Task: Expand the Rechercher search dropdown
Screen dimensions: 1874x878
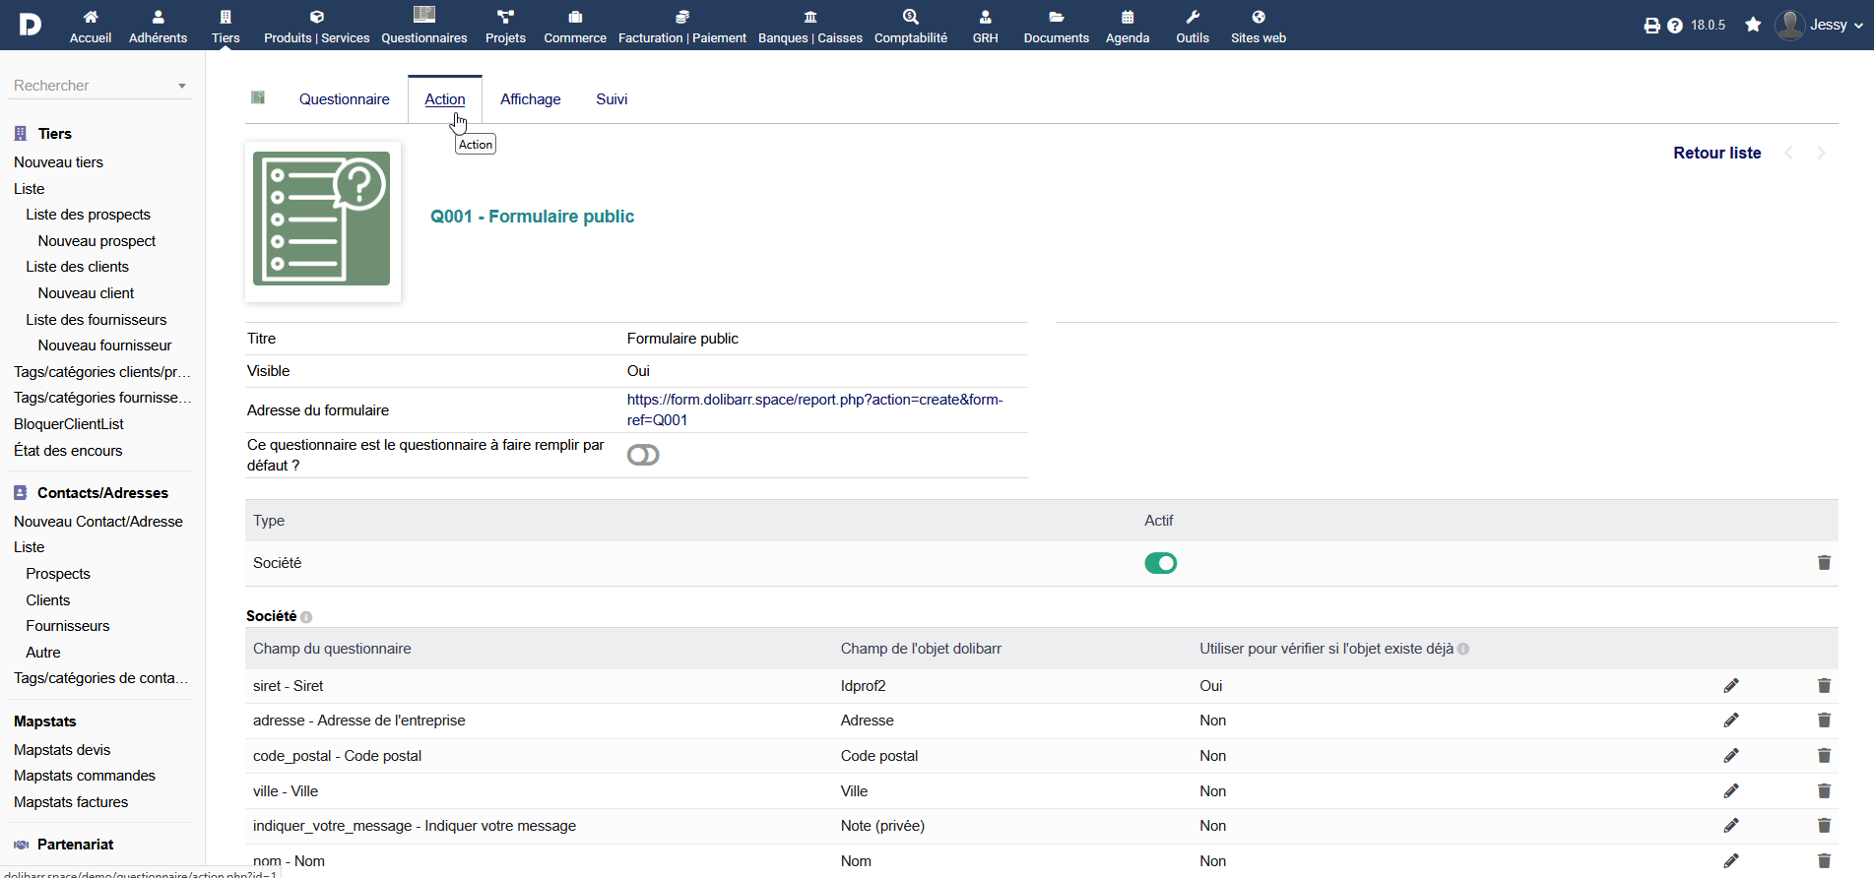Action: point(182,86)
